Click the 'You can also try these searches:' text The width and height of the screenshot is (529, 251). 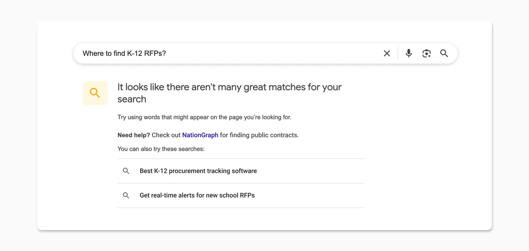coord(161,149)
